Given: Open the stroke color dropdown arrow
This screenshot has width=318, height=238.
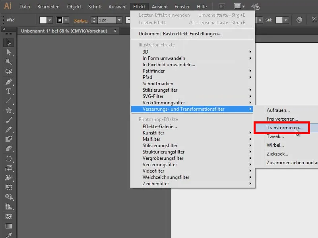Looking at the screenshot, I should (x=66, y=20).
